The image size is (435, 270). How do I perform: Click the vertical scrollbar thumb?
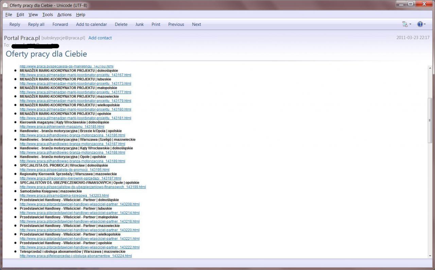click(430, 120)
